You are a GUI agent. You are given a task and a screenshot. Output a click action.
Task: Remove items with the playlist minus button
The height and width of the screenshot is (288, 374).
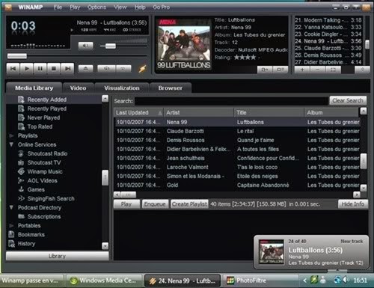[317, 70]
